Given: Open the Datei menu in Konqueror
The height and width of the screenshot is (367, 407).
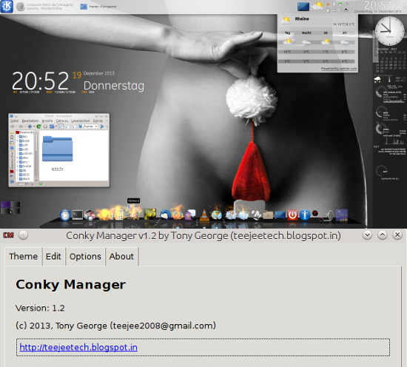Looking at the screenshot, I should coord(14,121).
